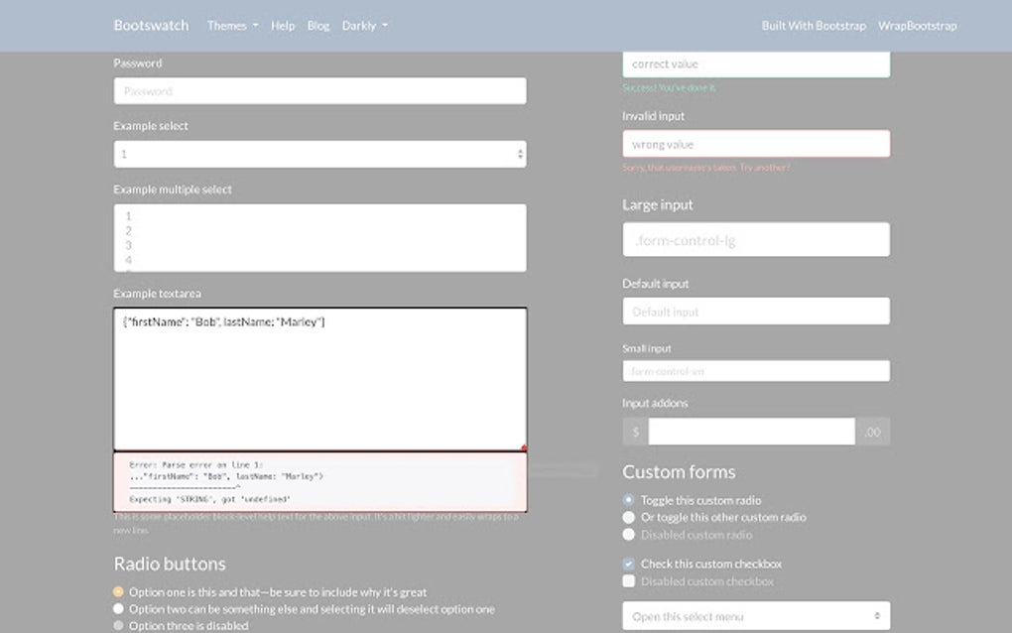Open this select menu under Custom forms
The width and height of the screenshot is (1012, 633).
(x=755, y=615)
